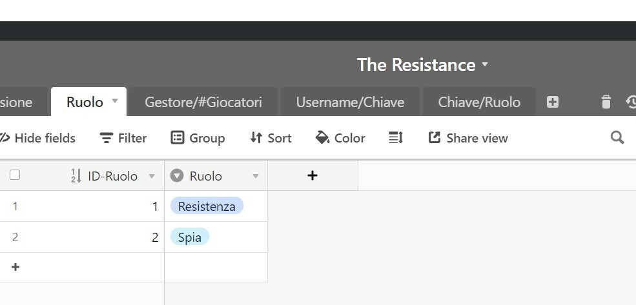
Task: Expand the ID-Ruolo column dropdown
Action: [152, 176]
